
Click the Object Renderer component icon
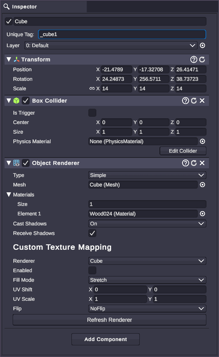click(16, 163)
